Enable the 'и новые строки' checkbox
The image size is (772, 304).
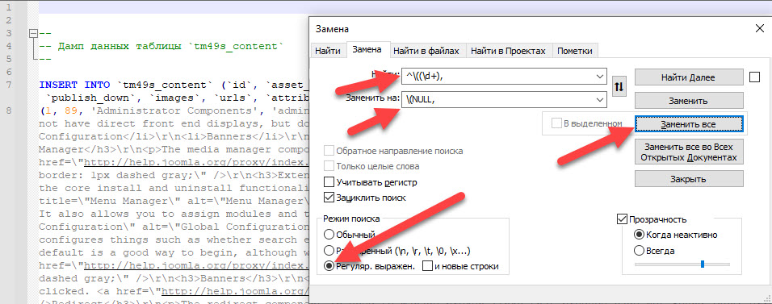click(x=427, y=267)
